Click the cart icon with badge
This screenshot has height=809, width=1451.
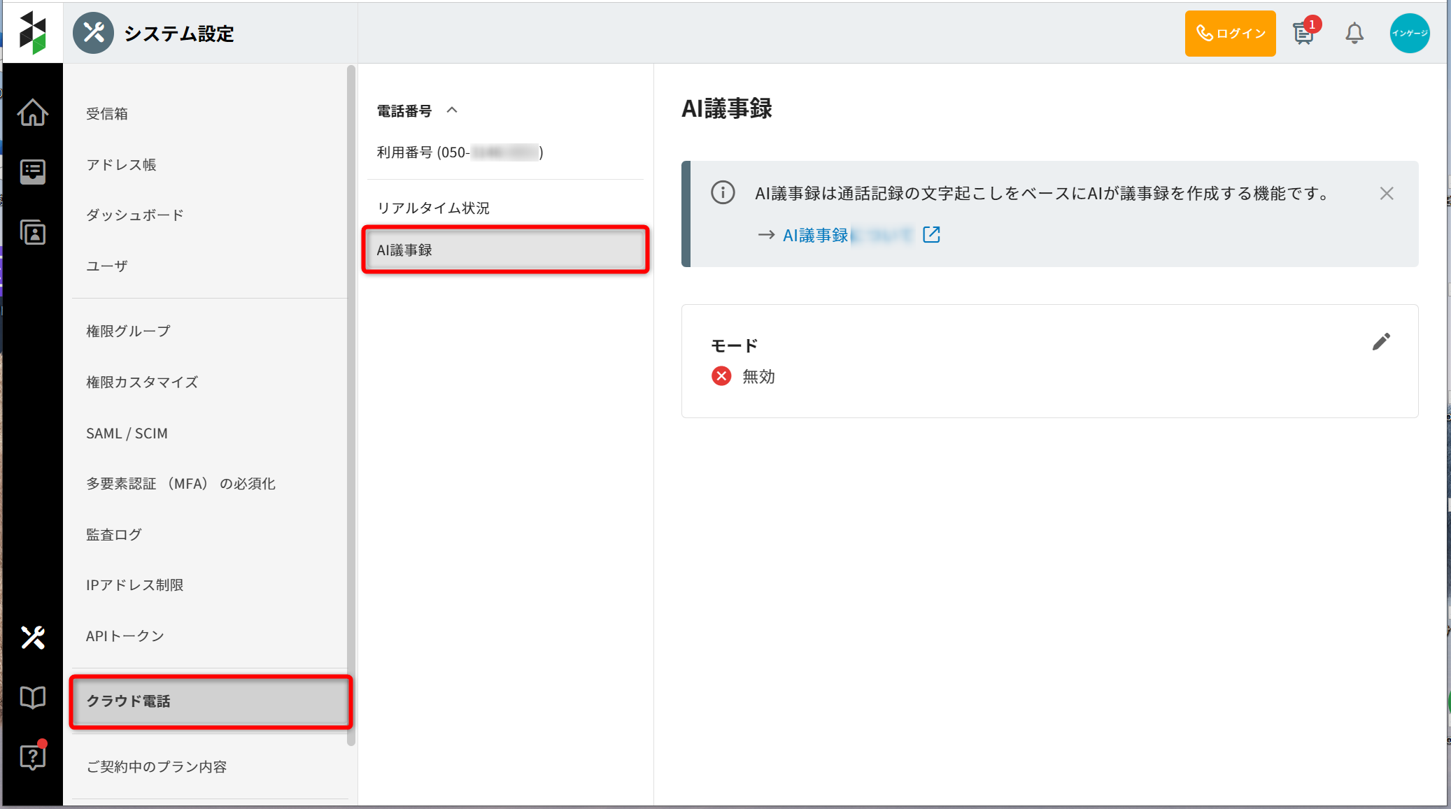[1303, 33]
